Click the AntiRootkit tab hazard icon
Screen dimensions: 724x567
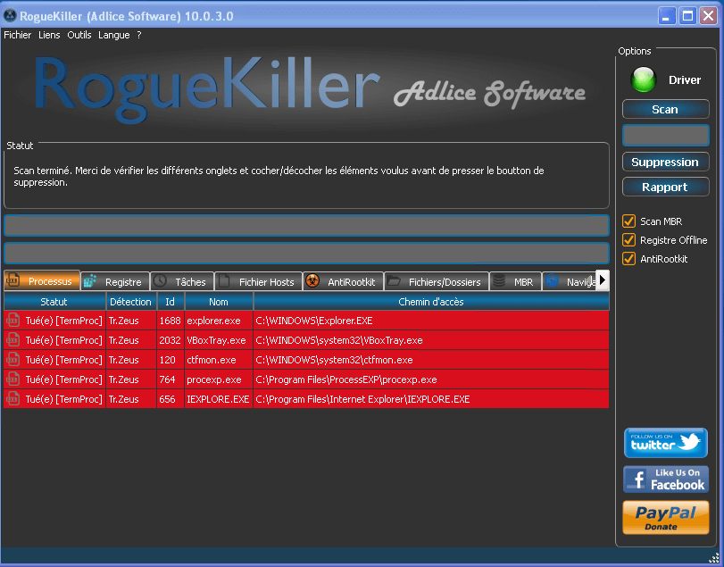tap(312, 281)
